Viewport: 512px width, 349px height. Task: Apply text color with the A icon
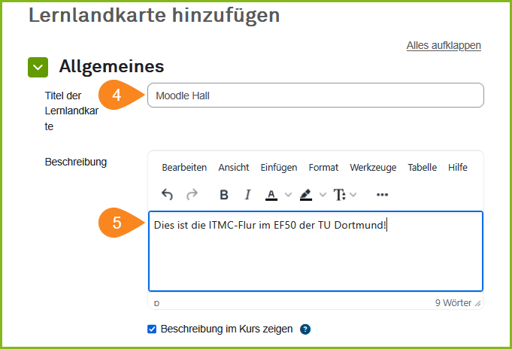tap(271, 195)
